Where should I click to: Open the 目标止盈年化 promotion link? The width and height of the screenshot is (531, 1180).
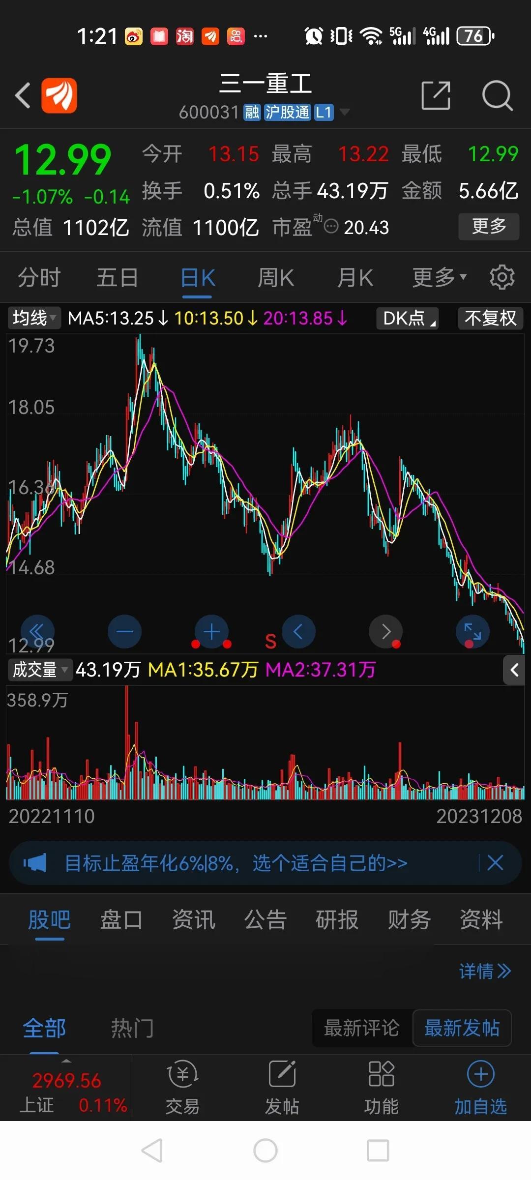(x=236, y=863)
